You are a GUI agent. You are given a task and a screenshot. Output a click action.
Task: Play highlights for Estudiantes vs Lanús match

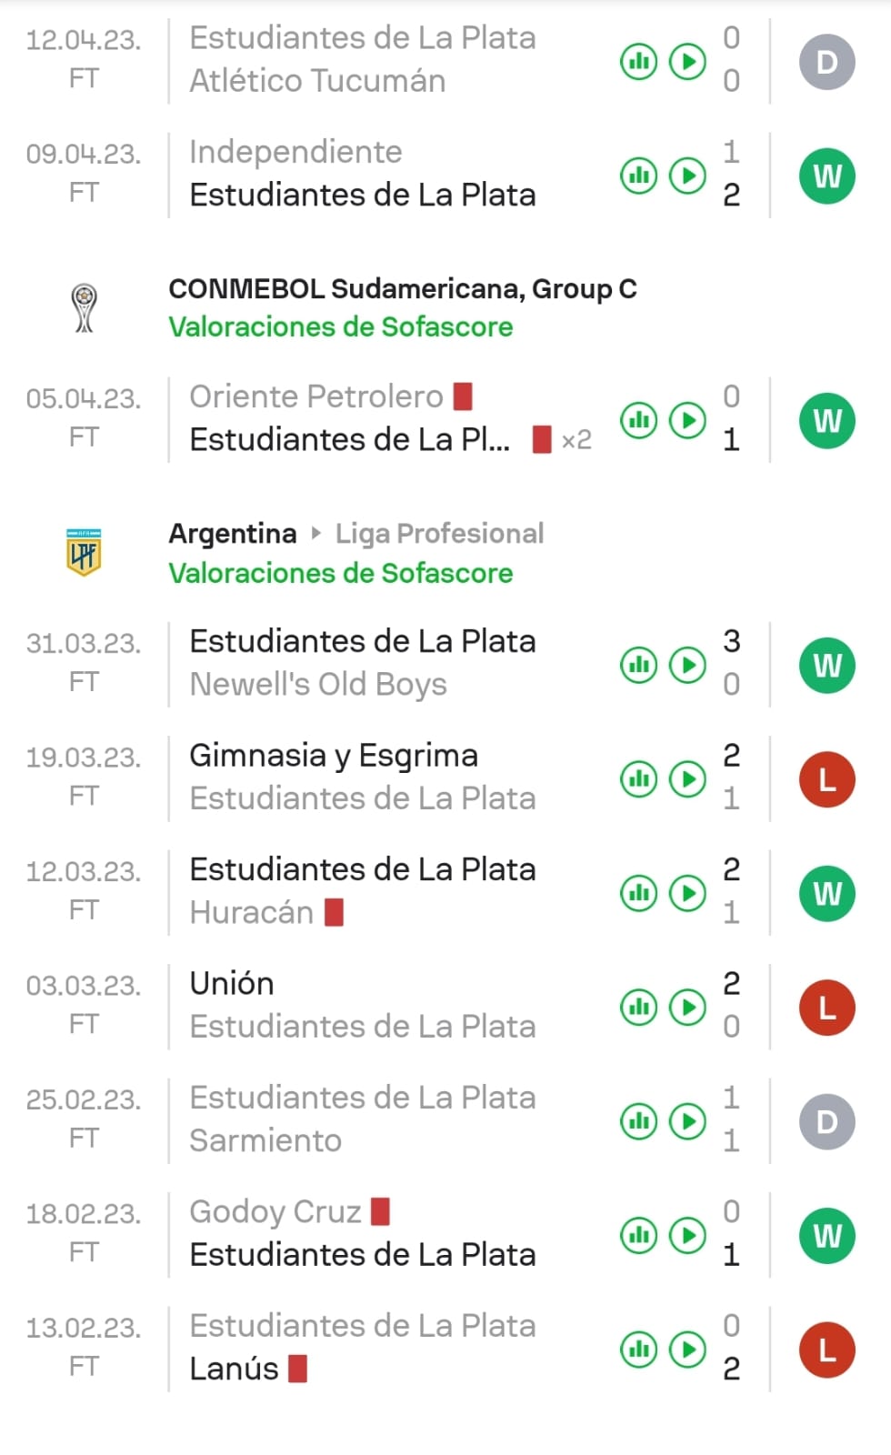pyautogui.click(x=687, y=1349)
